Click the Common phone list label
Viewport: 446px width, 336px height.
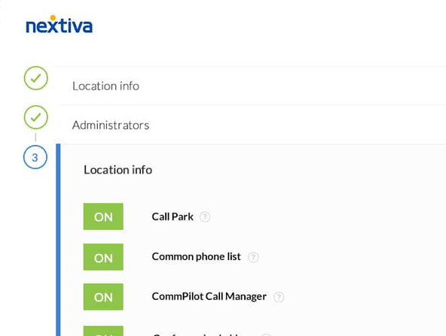197,256
